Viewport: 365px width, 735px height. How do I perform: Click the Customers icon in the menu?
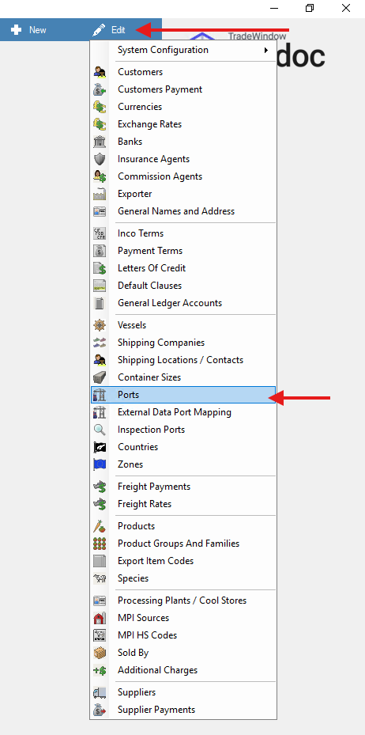point(100,72)
